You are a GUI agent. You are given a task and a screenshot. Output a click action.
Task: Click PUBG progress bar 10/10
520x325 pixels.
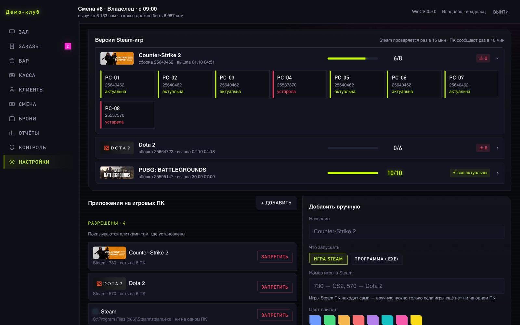pos(353,173)
